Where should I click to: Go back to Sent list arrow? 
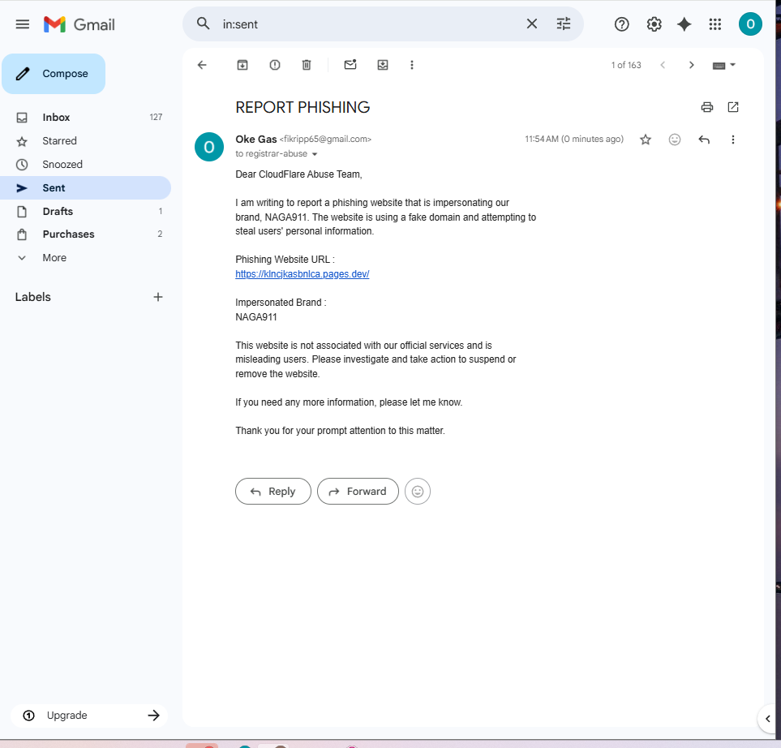pyautogui.click(x=202, y=65)
